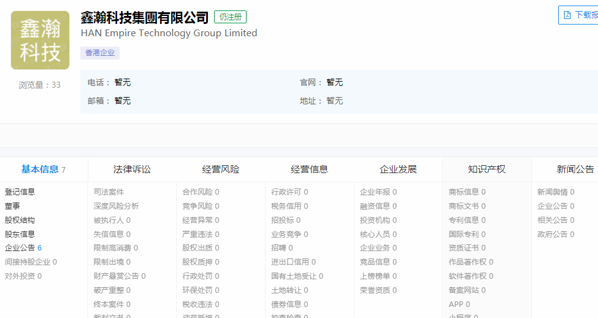Click 行政处罚 0 item
This screenshot has height=318, width=598.
[201, 276]
